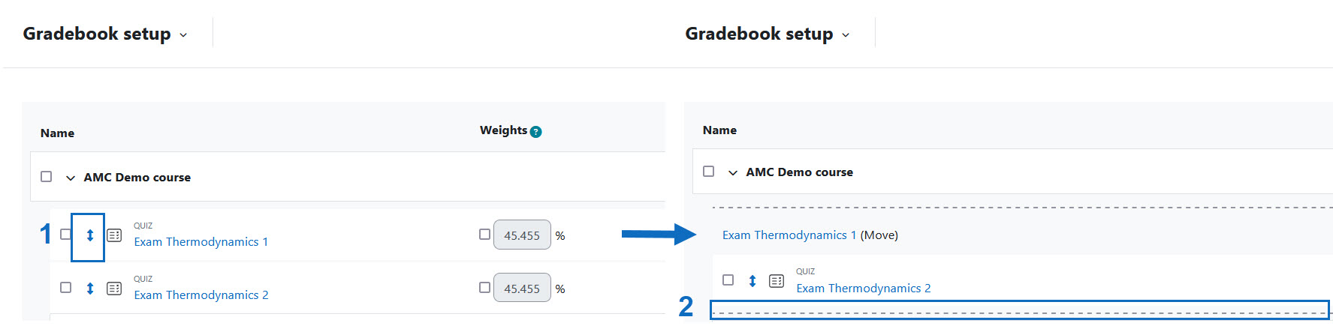
Task: Click move icon for Exam Thermodynamics 2 left panel
Action: 90,289
